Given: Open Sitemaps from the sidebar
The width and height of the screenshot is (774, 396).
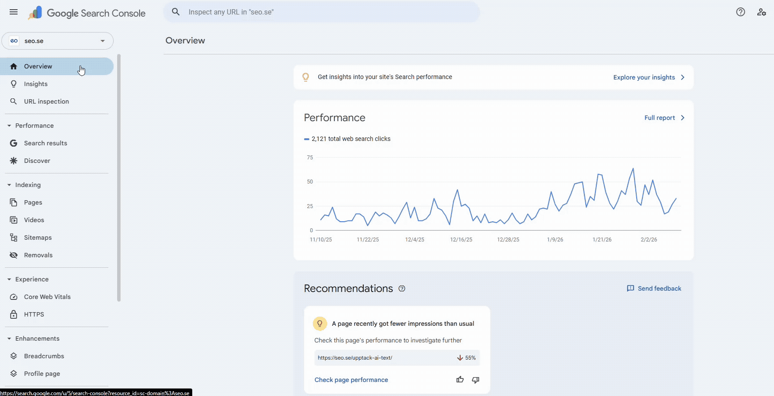Looking at the screenshot, I should tap(38, 238).
